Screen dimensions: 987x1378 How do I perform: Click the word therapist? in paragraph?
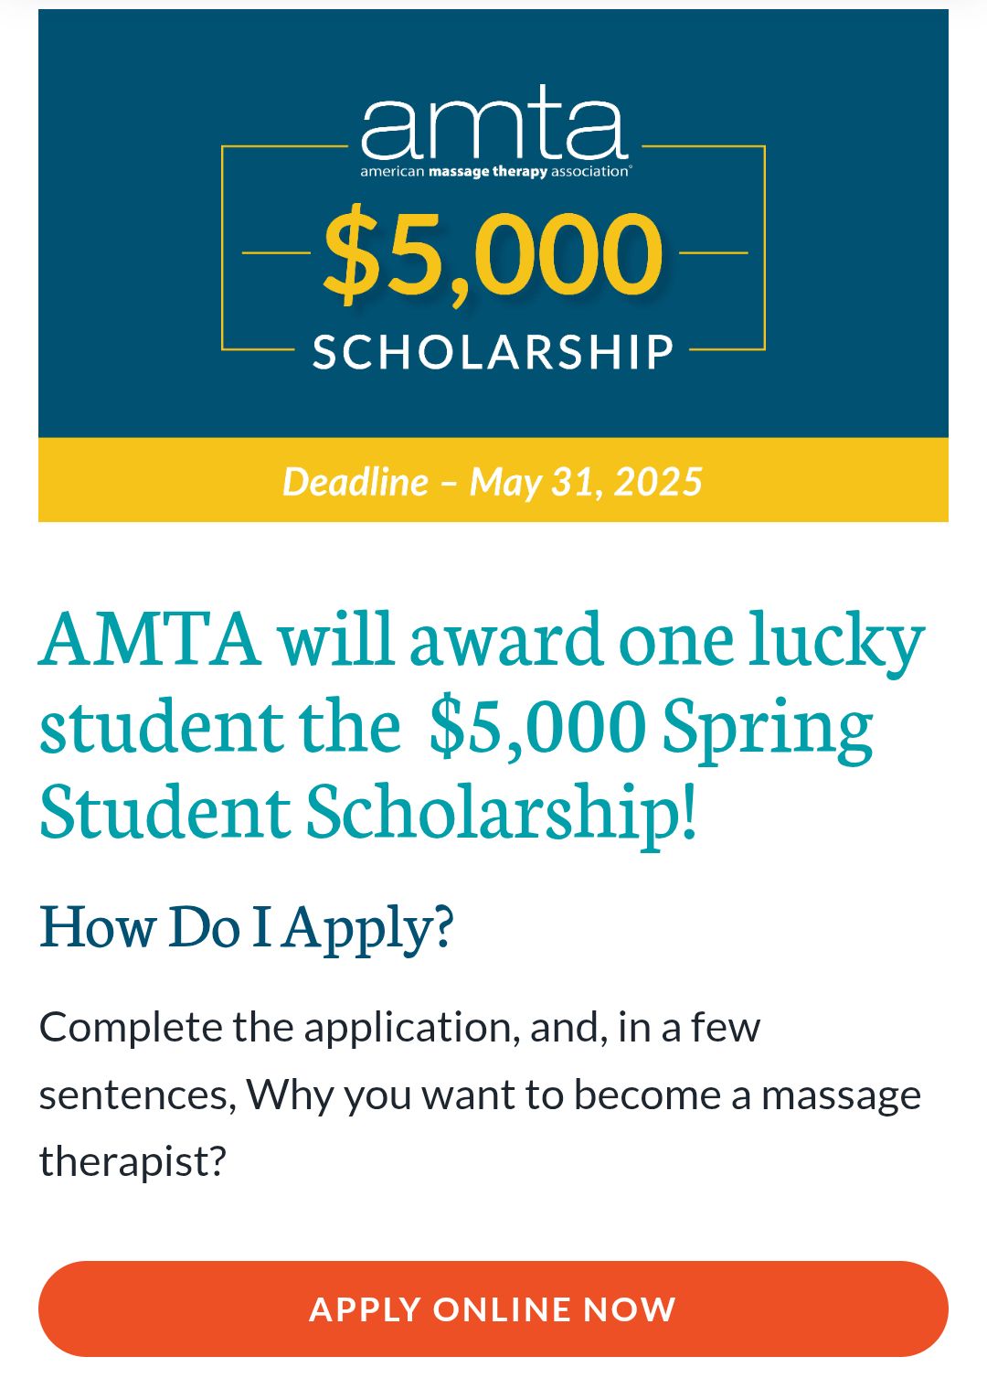133,1161
